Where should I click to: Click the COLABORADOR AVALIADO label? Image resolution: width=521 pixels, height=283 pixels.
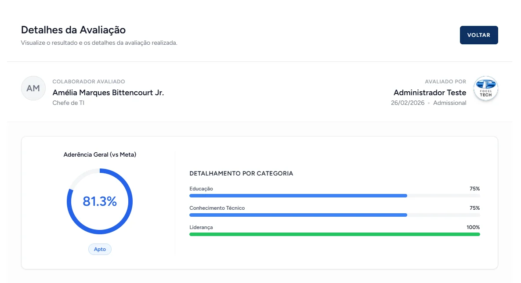89,82
